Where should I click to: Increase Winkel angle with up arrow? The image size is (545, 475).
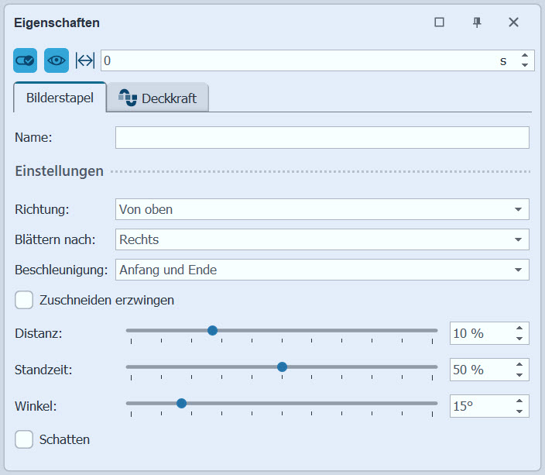(x=519, y=401)
